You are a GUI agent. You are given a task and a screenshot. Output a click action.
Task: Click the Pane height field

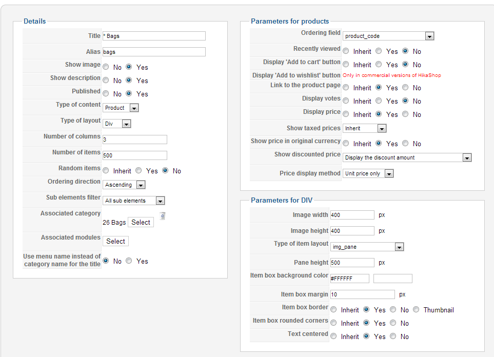coord(352,263)
